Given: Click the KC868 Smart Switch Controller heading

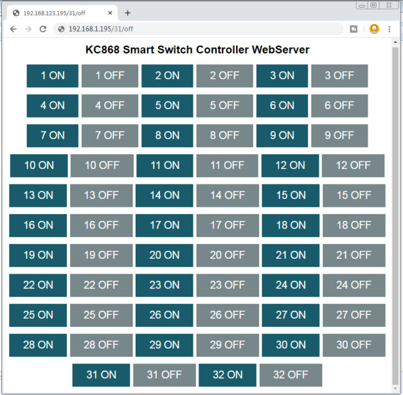Looking at the screenshot, I should tap(197, 50).
